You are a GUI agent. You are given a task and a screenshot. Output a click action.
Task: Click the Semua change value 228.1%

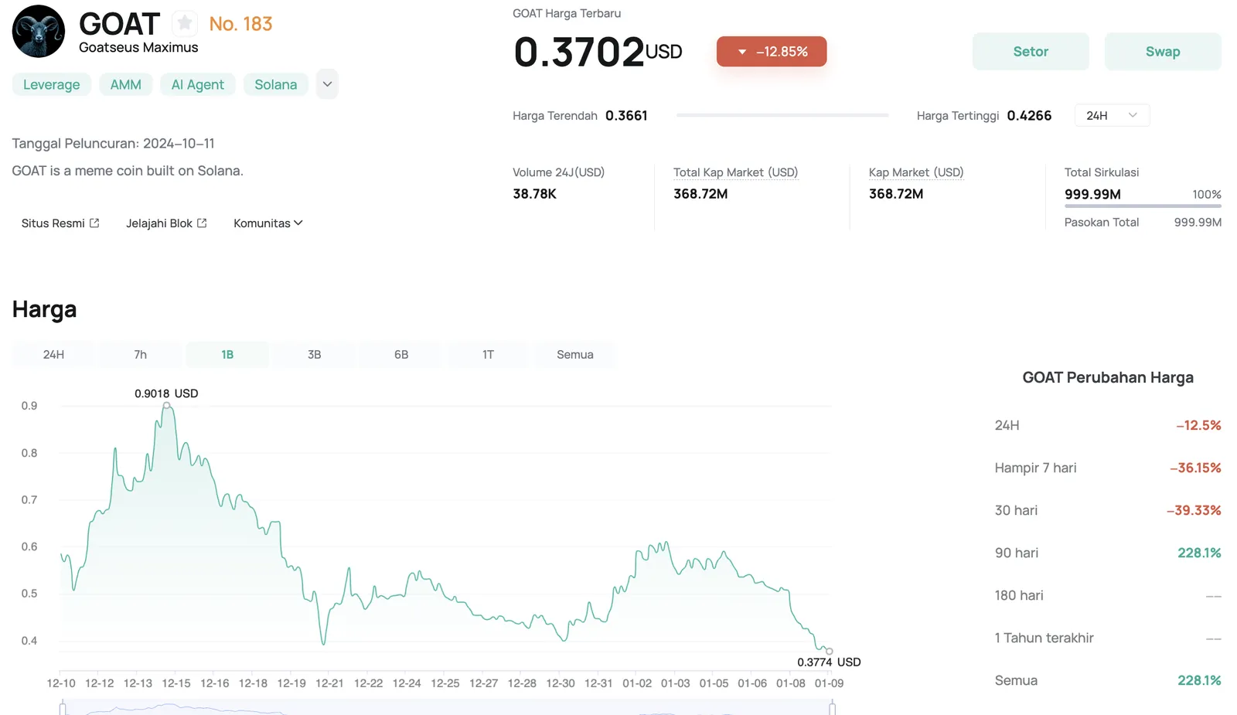1199,680
